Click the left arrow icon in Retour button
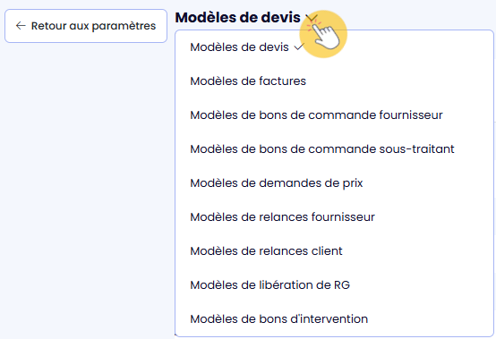This screenshot has height=339, width=496. click(x=21, y=26)
